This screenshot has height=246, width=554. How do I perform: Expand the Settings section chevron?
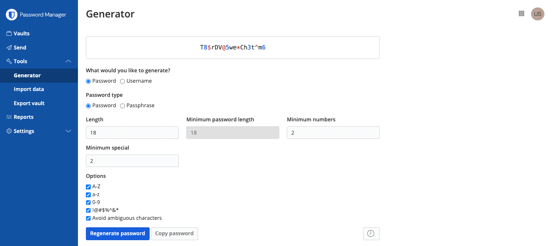pos(69,131)
